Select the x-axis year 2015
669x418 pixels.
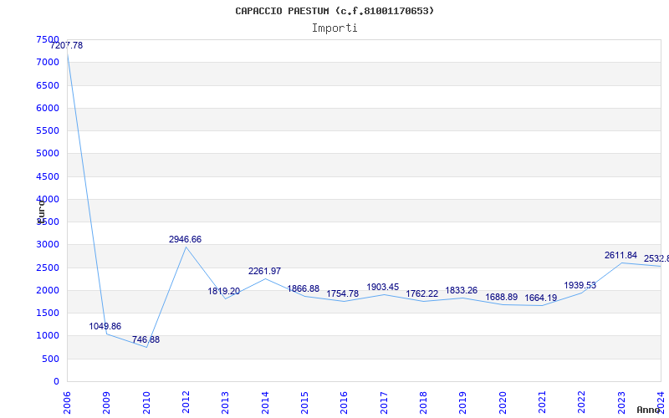(304, 403)
